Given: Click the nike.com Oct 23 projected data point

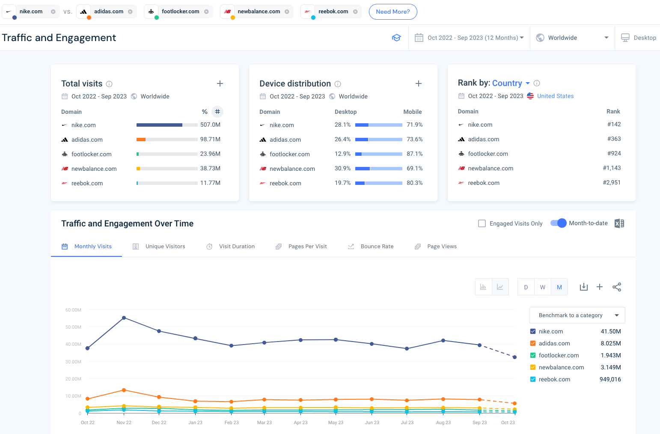Looking at the screenshot, I should 514,357.
